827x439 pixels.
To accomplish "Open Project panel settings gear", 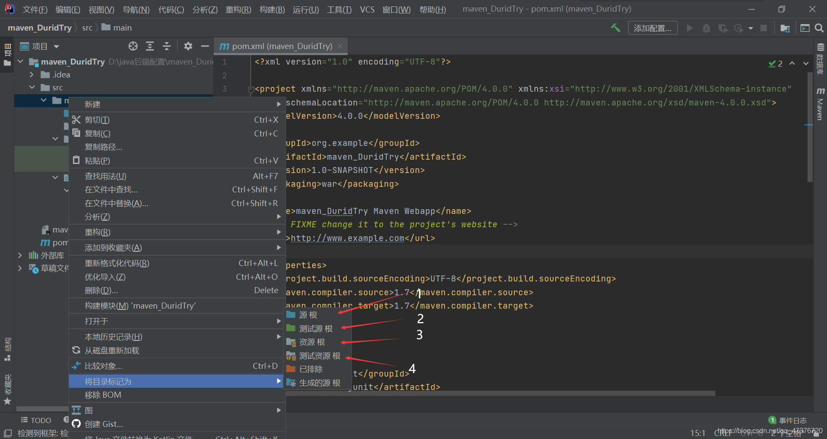I will [188, 46].
